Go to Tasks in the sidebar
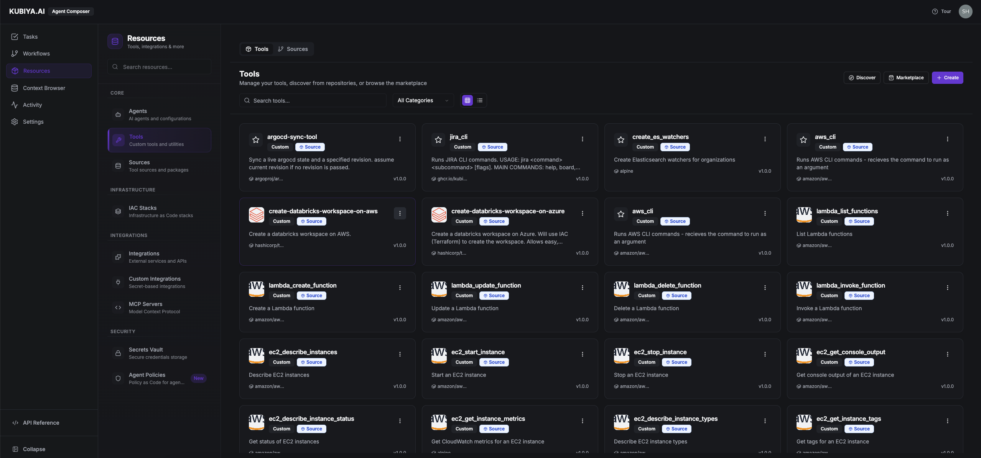The width and height of the screenshot is (981, 458). tap(49, 37)
